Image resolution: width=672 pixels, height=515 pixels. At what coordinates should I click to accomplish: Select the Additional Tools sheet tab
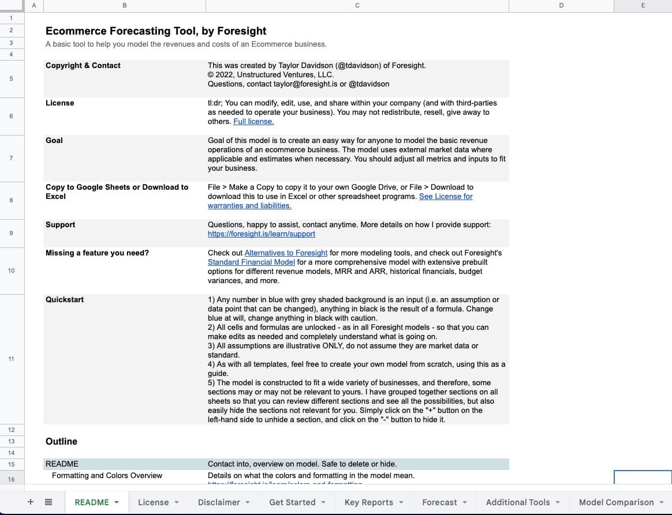(517, 502)
